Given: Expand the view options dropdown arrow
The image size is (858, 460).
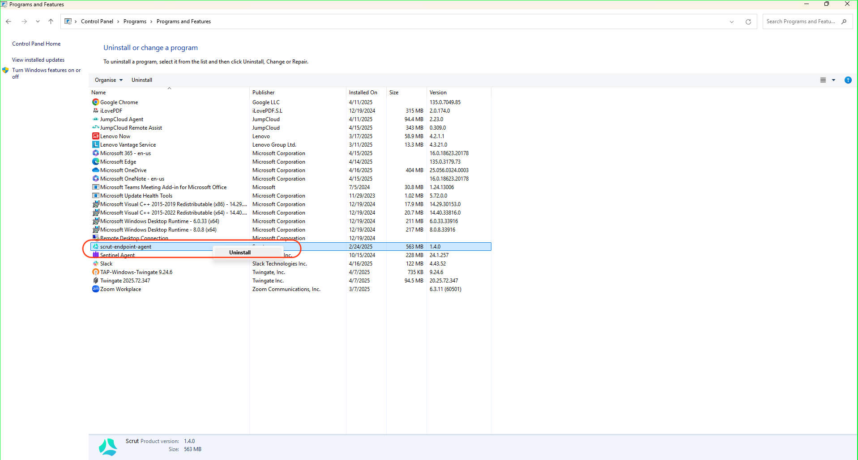Looking at the screenshot, I should (x=833, y=80).
